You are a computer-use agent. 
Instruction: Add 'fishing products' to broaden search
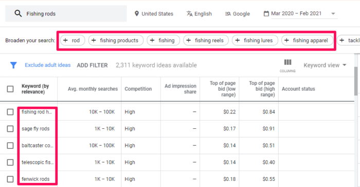(x=116, y=40)
